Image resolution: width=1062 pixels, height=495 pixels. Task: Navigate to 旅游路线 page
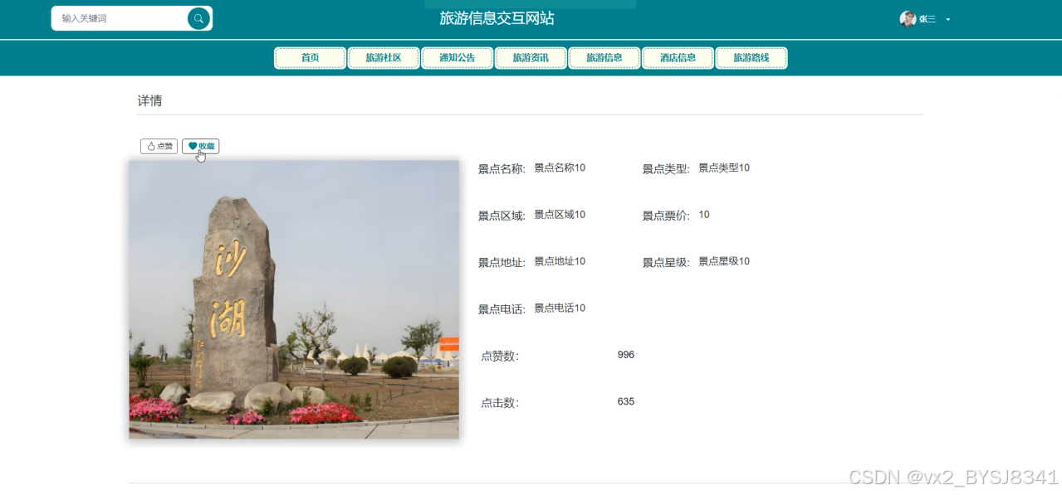click(x=751, y=58)
